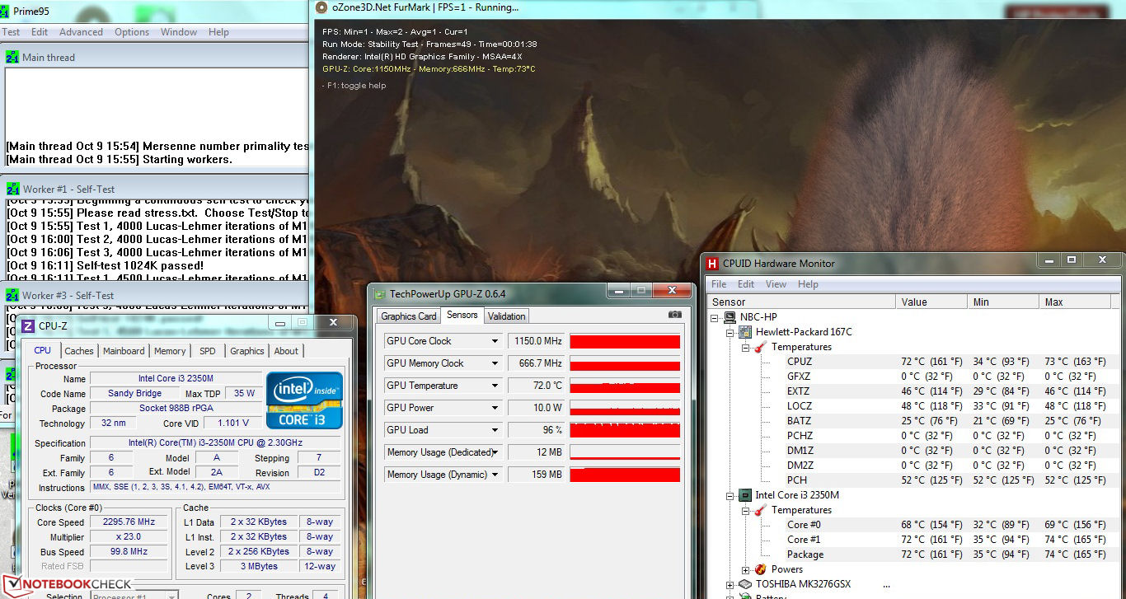
Task: Open the GPU Power sensor dropdown
Action: 495,408
